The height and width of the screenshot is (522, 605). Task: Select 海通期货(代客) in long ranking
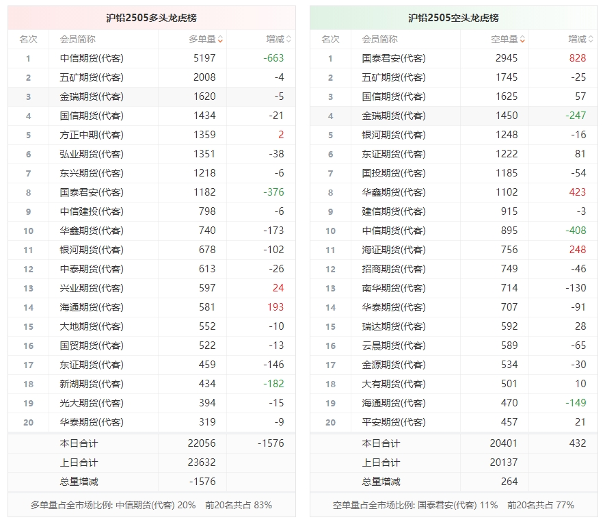pyautogui.click(x=92, y=307)
